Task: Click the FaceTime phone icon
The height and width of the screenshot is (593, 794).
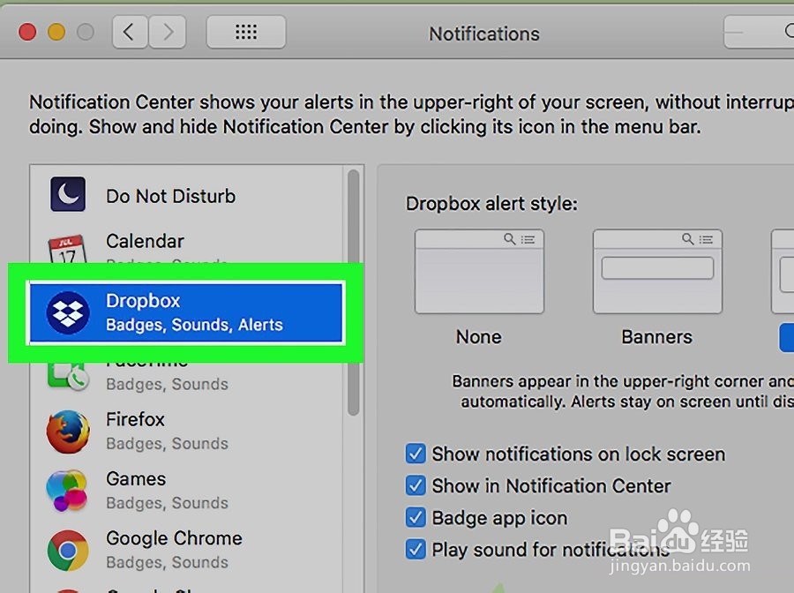Action: coord(68,377)
